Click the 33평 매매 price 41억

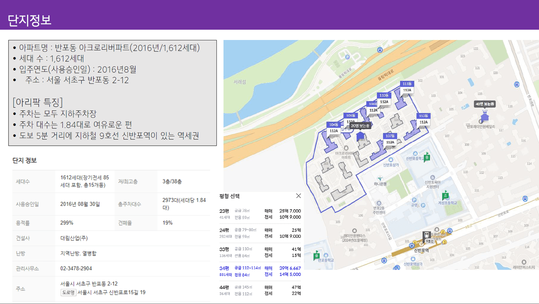point(296,249)
